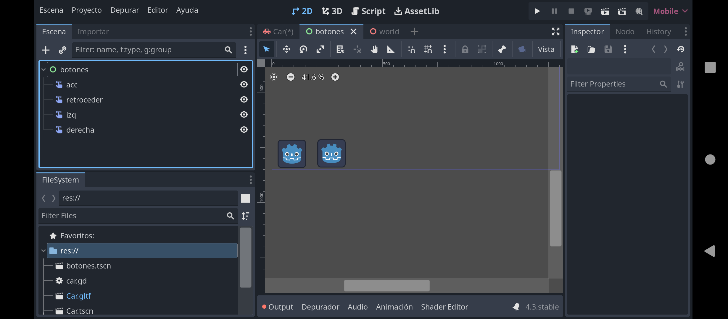The image size is (728, 319).
Task: Load a resource in Inspector
Action: coord(591,49)
